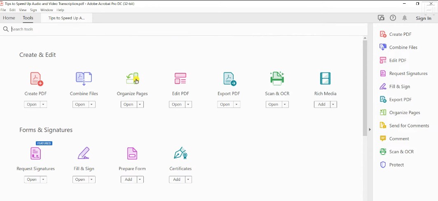
Task: Switch to the Home tab
Action: pos(9,18)
